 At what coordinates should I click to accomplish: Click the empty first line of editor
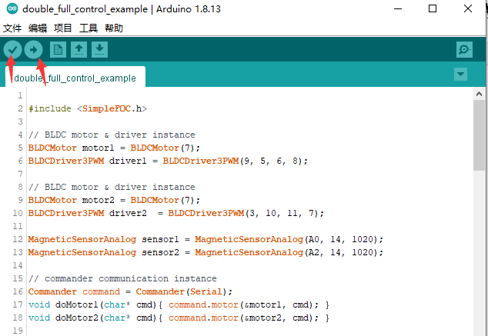tap(249, 95)
